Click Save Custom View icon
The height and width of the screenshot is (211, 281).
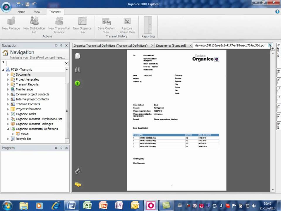click(106, 21)
